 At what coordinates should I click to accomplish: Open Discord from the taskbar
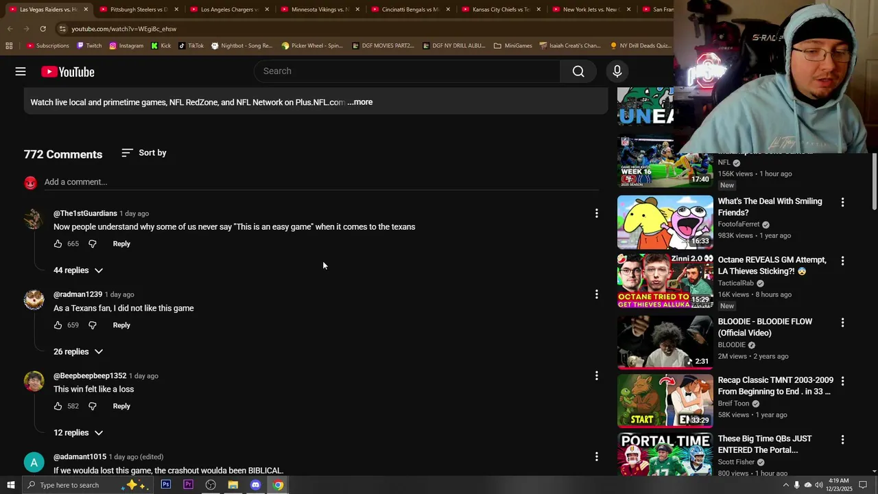tap(255, 485)
